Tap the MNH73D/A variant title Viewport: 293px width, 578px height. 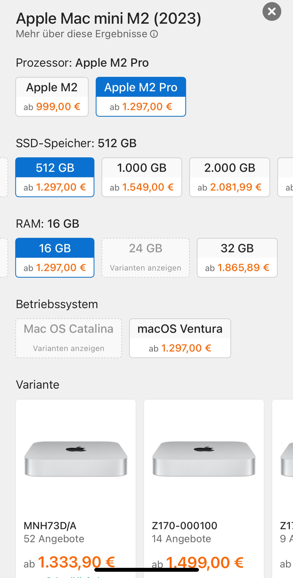50,526
